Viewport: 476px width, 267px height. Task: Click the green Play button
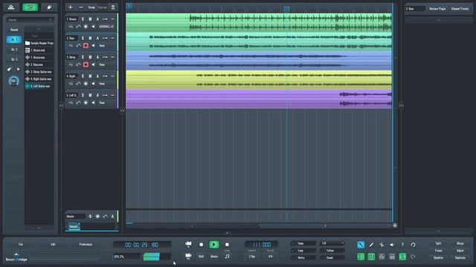coord(214,245)
